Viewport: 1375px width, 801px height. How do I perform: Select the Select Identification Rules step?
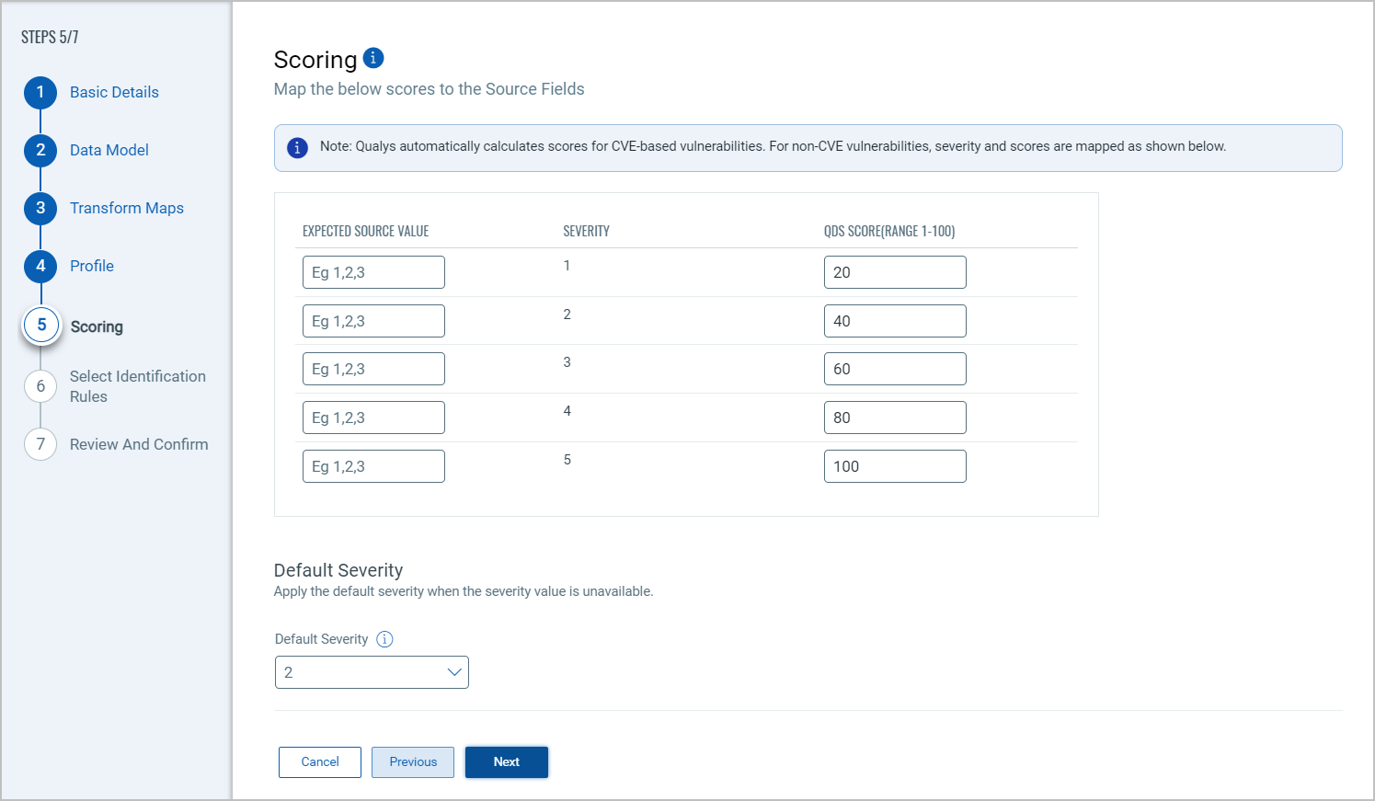(138, 386)
